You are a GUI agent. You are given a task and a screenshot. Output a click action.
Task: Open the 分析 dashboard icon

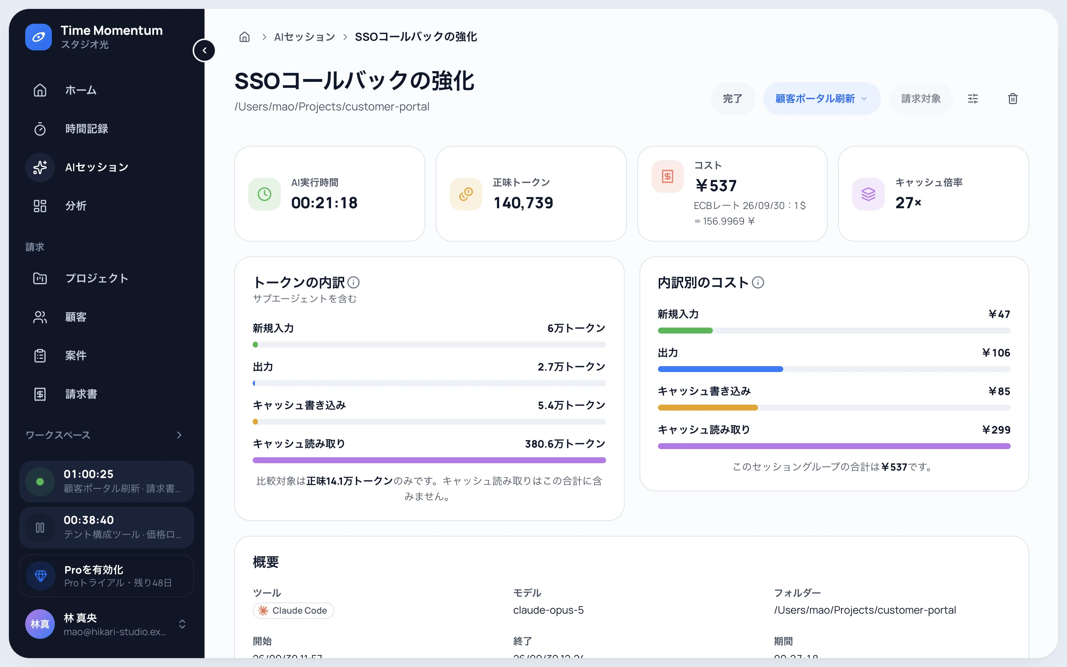click(40, 206)
